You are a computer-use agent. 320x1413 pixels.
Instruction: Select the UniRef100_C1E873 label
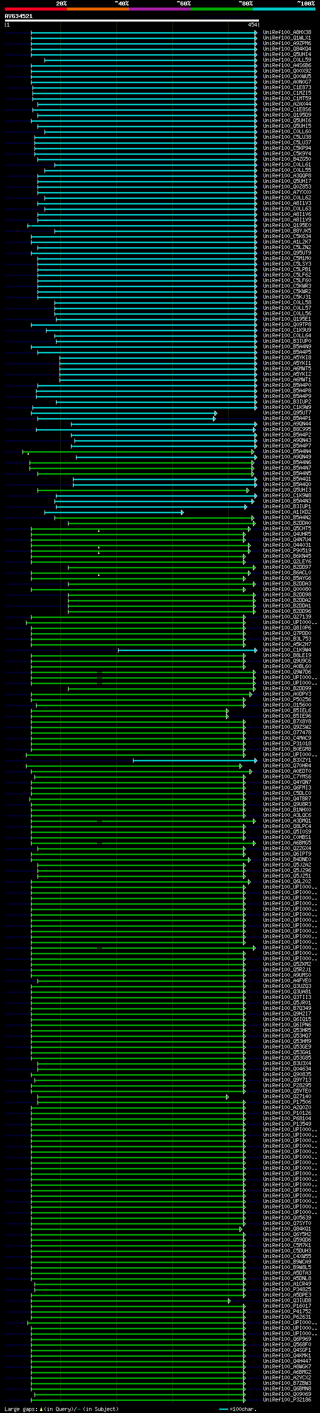pyautogui.click(x=286, y=87)
